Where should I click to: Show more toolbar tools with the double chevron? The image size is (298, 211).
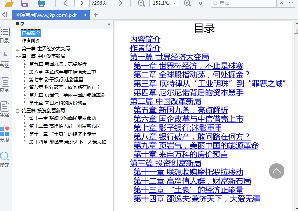[200, 3]
